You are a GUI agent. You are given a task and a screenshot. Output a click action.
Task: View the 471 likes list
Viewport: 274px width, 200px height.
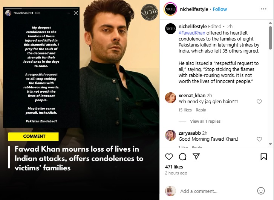[174, 167]
